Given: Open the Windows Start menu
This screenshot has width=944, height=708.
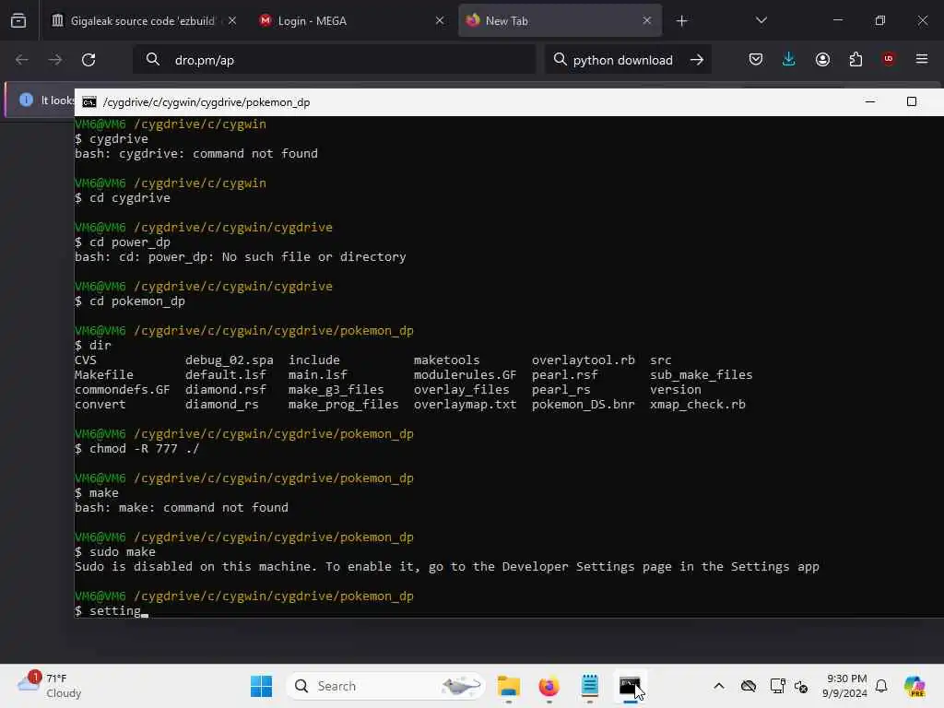Looking at the screenshot, I should [261, 686].
